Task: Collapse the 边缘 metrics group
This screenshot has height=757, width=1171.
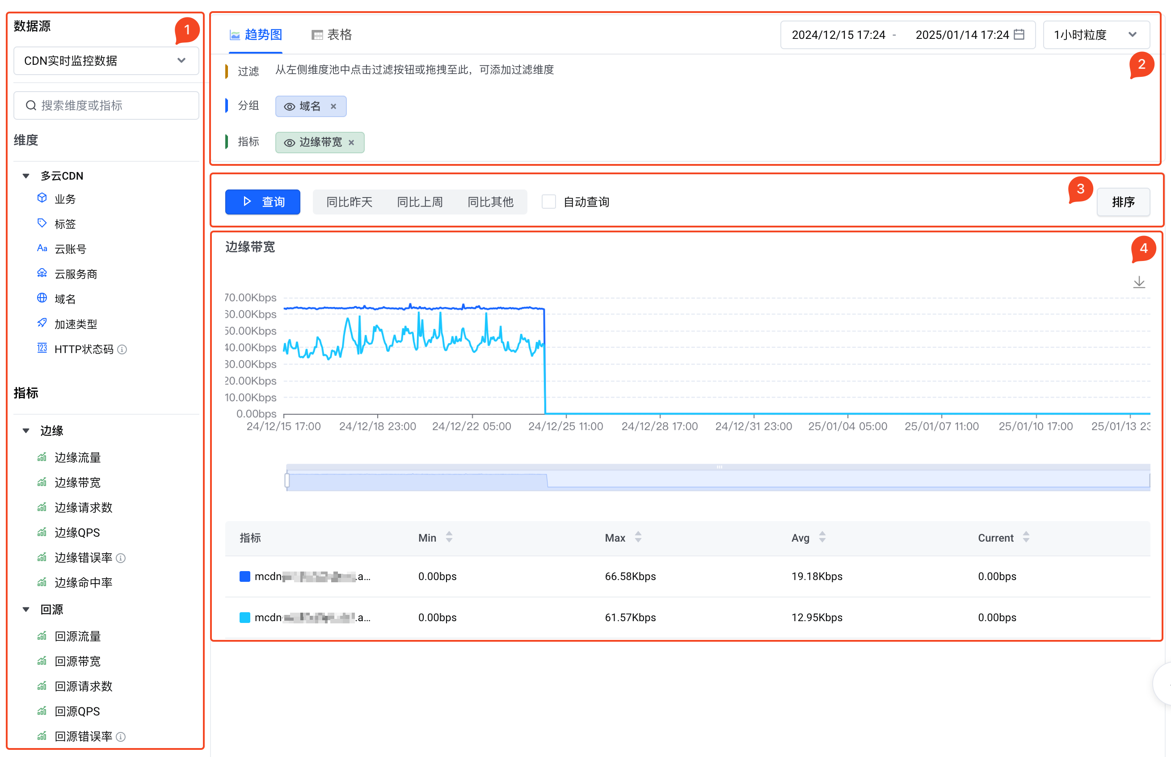Action: 26,431
